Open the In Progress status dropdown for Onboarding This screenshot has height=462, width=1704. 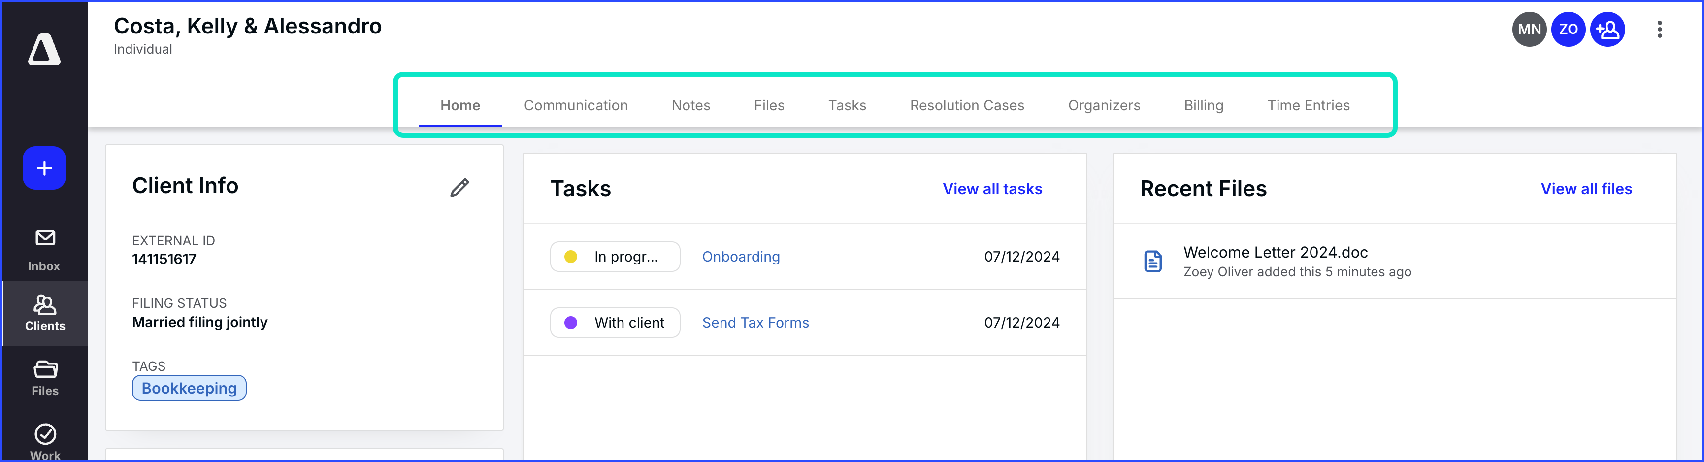click(615, 256)
